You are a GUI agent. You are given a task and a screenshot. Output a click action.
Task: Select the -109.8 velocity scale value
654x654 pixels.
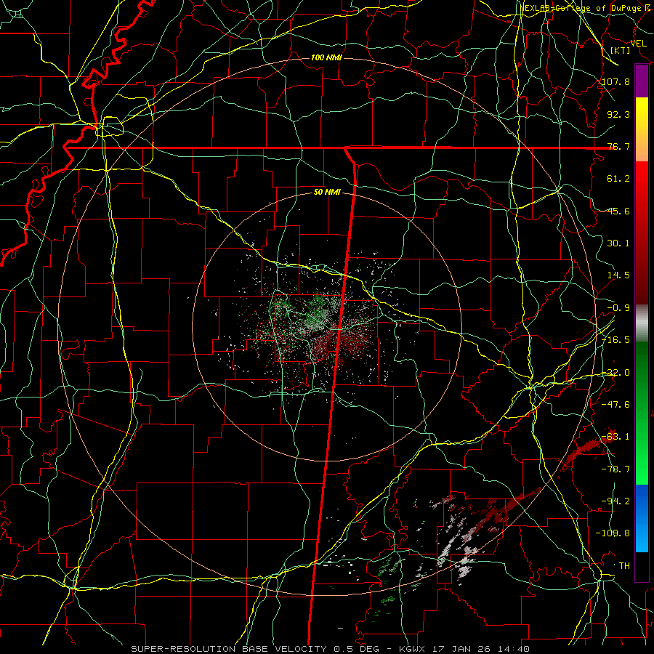click(613, 533)
